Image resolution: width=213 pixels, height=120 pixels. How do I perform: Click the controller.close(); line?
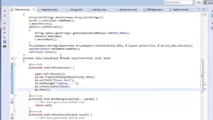click(43, 52)
